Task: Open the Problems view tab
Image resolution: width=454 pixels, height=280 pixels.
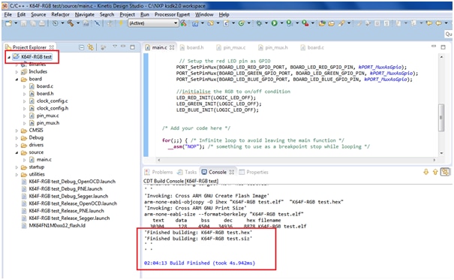Action: (159, 172)
